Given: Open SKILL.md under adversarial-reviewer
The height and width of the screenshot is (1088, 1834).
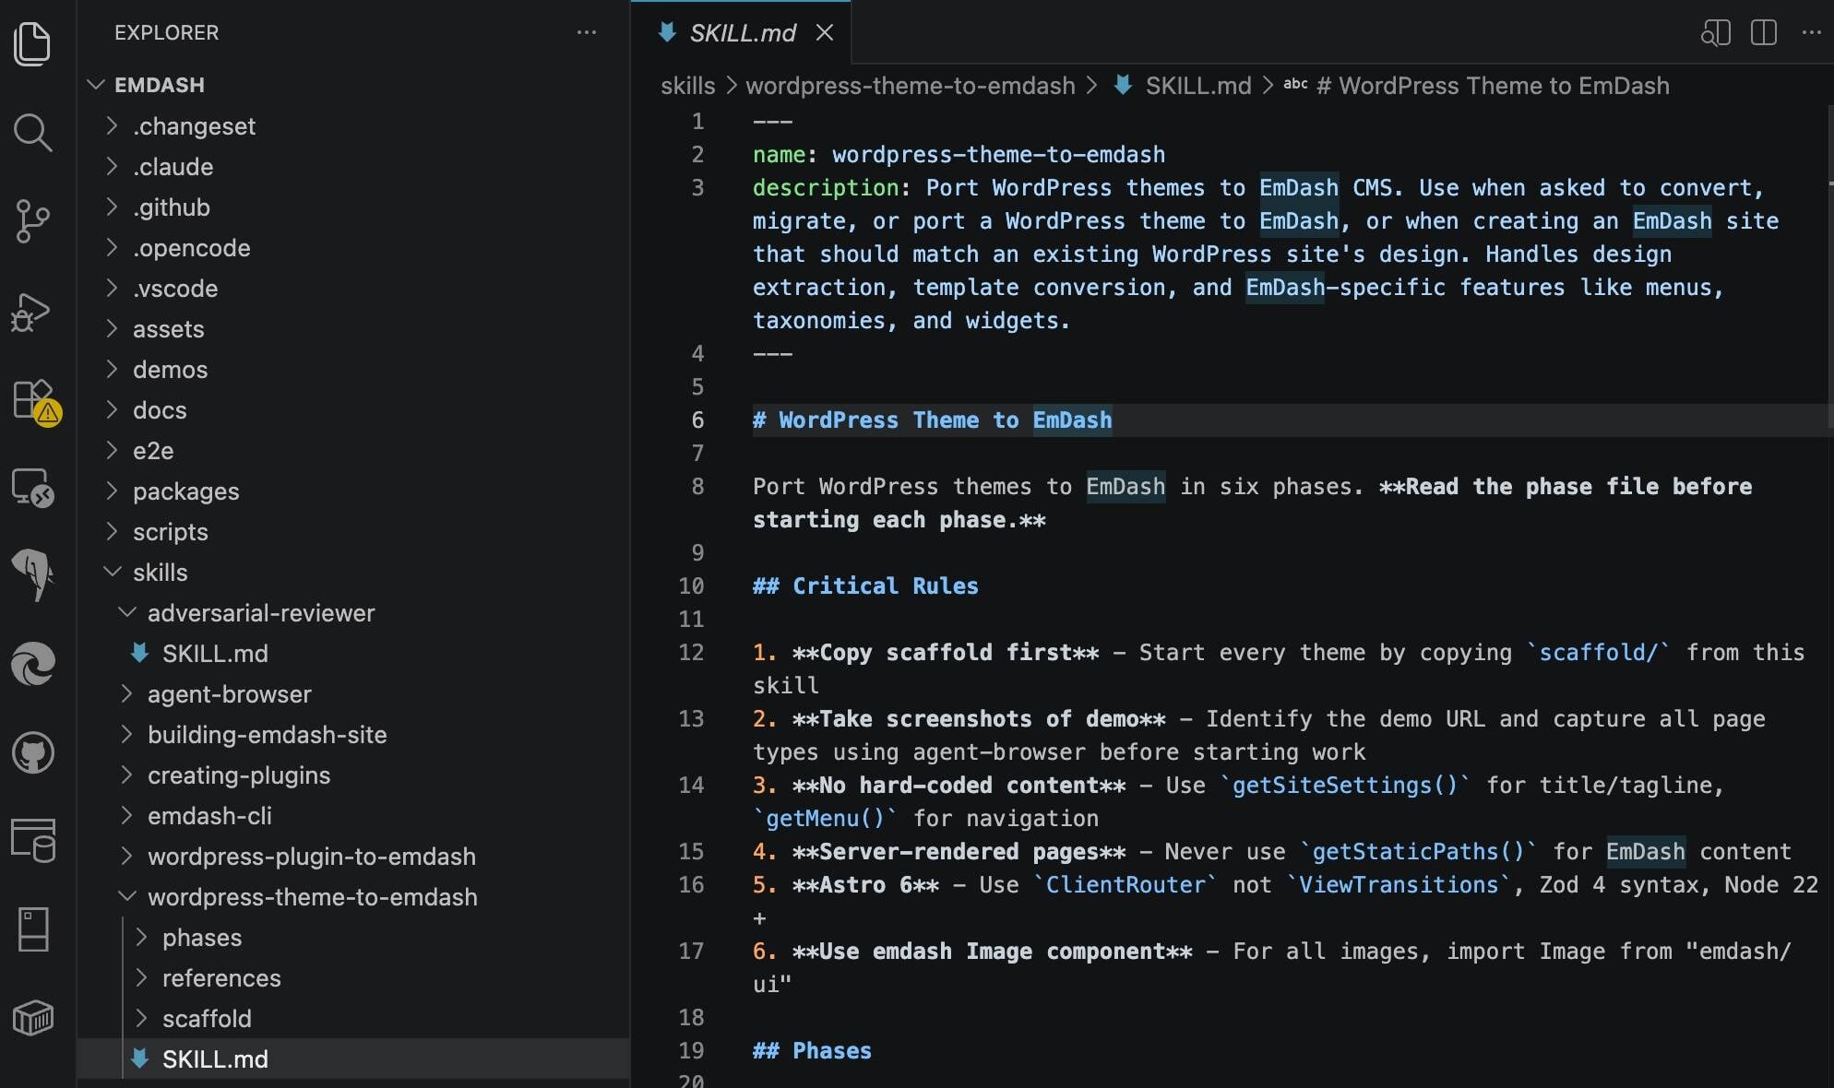Looking at the screenshot, I should point(215,654).
